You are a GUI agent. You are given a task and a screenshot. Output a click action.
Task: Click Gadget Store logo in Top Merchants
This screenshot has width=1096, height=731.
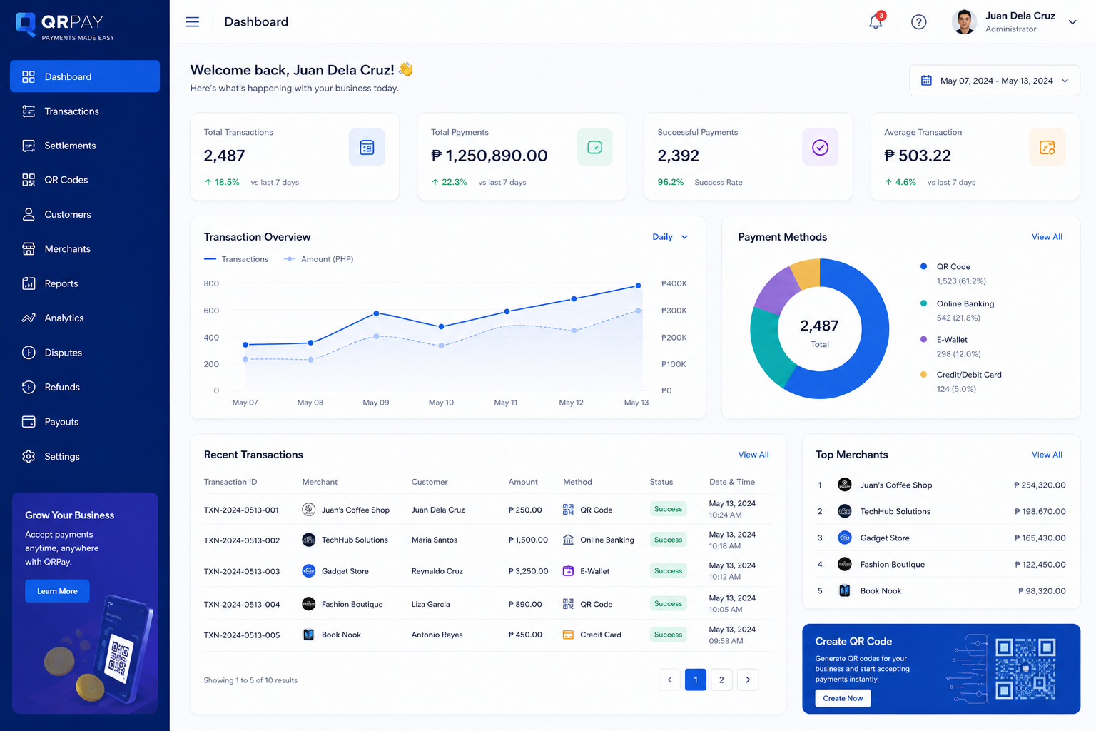pos(845,538)
